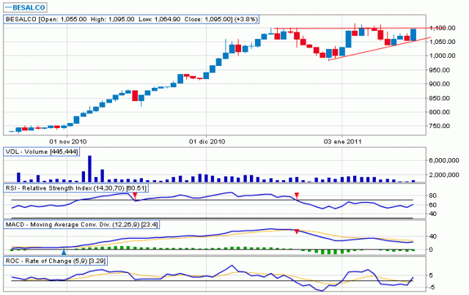
Task: Click the red down-triangle marker on MACD
Action: (x=297, y=231)
